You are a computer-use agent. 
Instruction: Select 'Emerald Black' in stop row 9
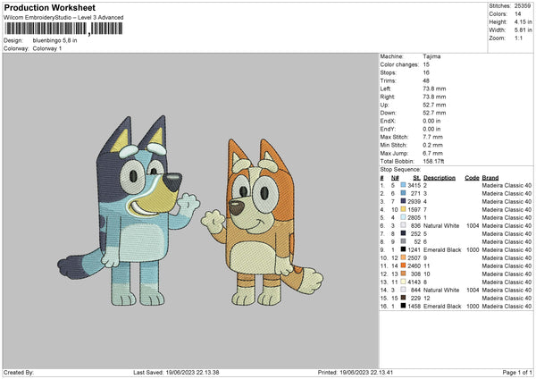pyautogui.click(x=442, y=249)
